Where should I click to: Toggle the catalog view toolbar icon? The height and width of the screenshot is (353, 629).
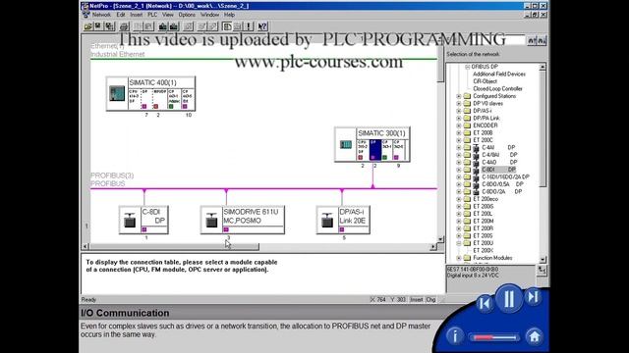tap(227, 26)
